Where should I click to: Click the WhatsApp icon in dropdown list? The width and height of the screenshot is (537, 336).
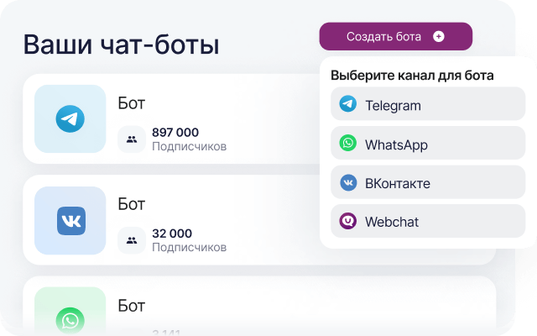[x=347, y=143]
